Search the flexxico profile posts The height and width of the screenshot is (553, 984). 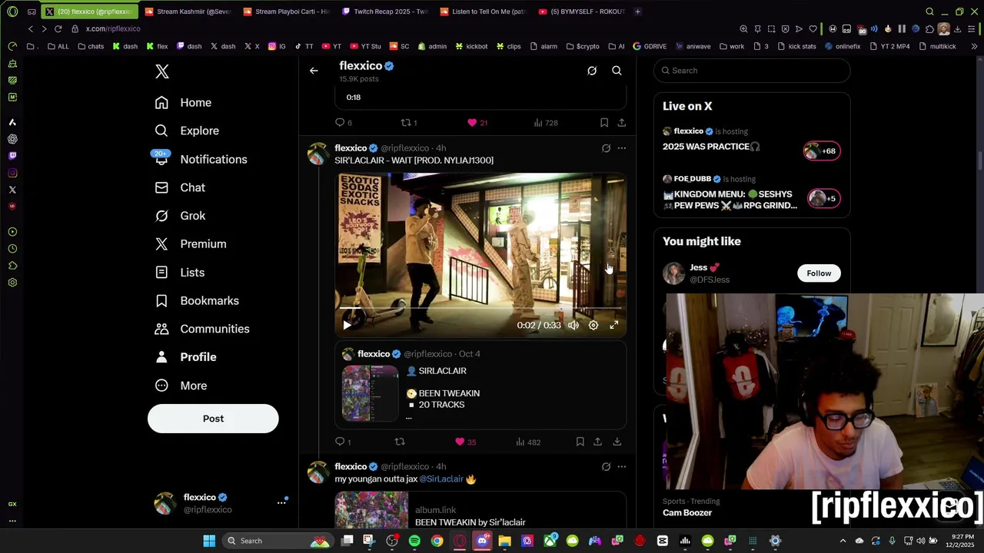[617, 71]
